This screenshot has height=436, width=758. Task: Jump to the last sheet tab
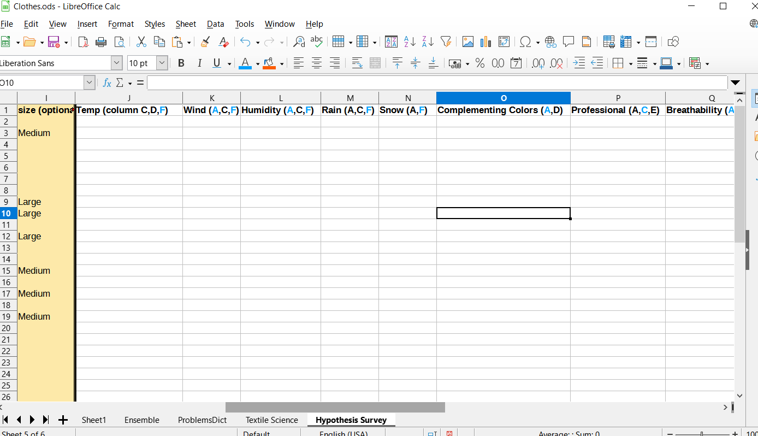(46, 420)
